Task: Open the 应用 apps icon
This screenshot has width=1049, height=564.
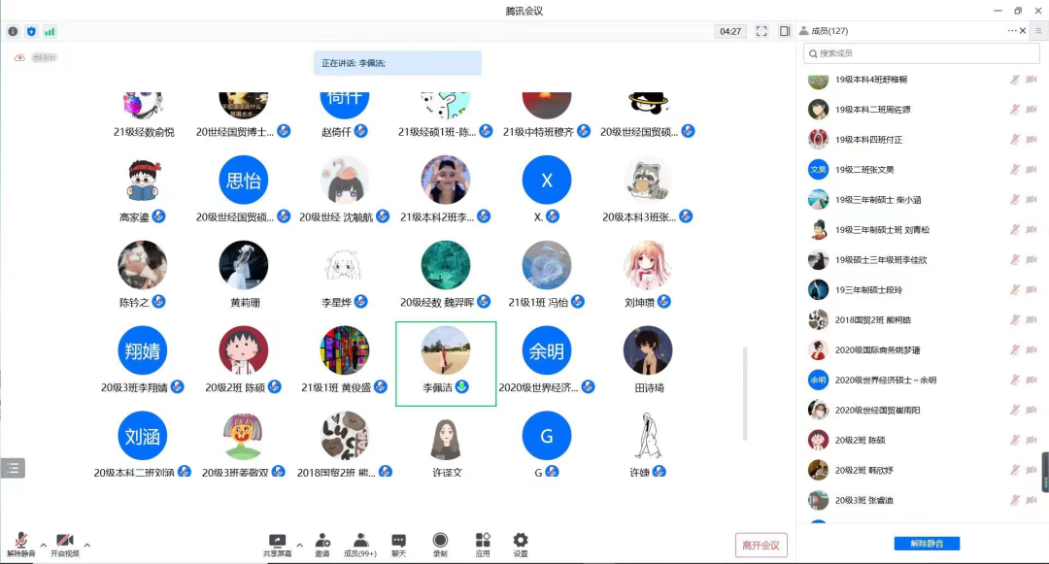Action: (x=483, y=542)
